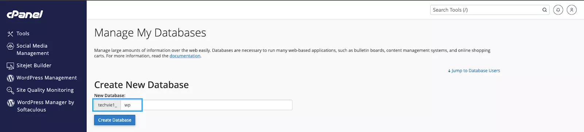
Task: Click the New Database name field
Action: tap(206, 105)
